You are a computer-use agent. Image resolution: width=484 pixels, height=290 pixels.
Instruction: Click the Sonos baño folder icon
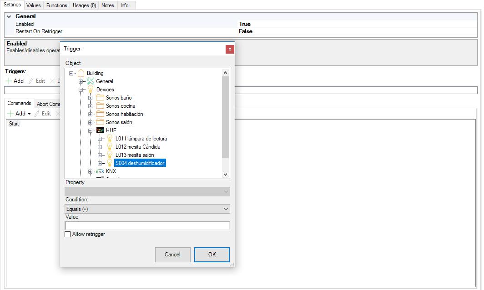[x=100, y=98]
